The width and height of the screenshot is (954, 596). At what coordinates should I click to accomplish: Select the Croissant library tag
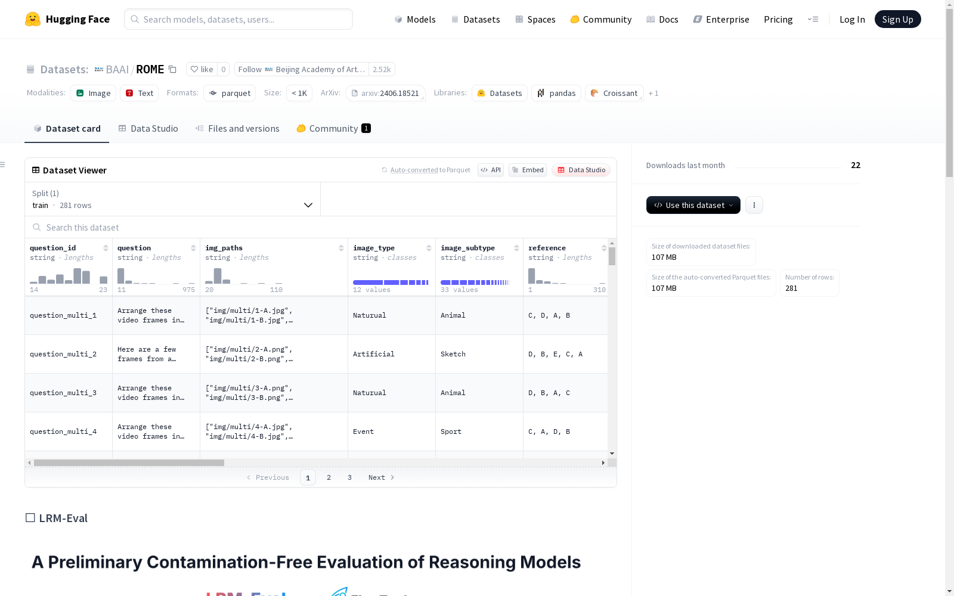614,93
